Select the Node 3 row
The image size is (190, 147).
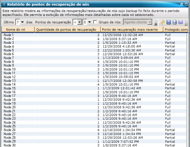point(94,43)
